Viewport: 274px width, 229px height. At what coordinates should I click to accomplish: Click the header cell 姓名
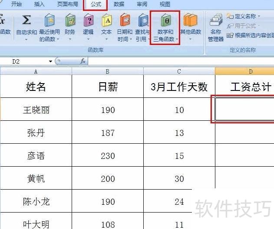pyautogui.click(x=36, y=87)
